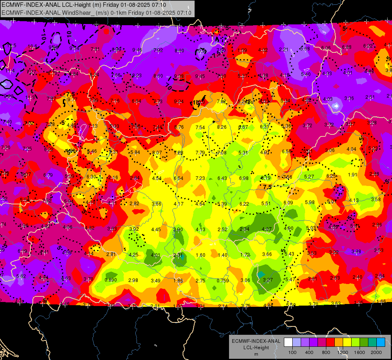This screenshot has height=360, width=392.
Task: Click the shear value 6.43
Action: coord(222,178)
